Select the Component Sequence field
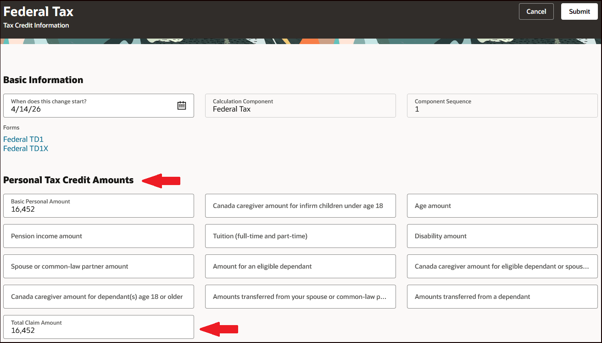 pos(502,106)
